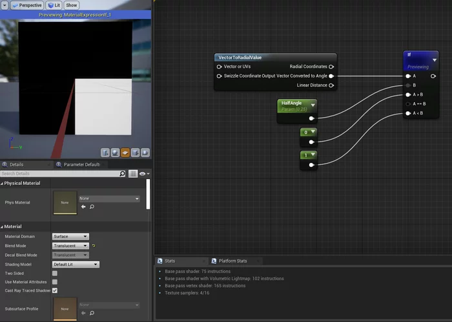This screenshot has width=452, height=322.
Task: Open the Shading Model Default Lit dropdown
Action: click(76, 264)
